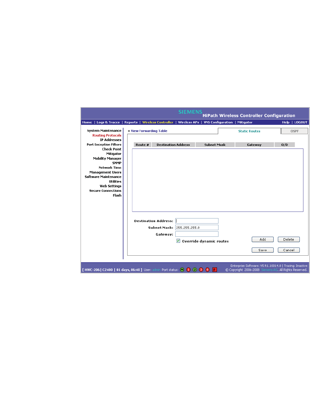
Task: Click the SIEMENS logo
Action: (x=190, y=112)
